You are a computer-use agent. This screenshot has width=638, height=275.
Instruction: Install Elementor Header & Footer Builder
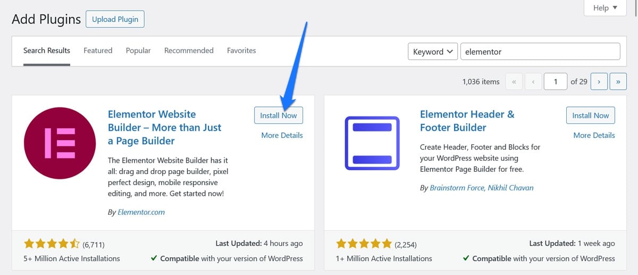click(591, 115)
